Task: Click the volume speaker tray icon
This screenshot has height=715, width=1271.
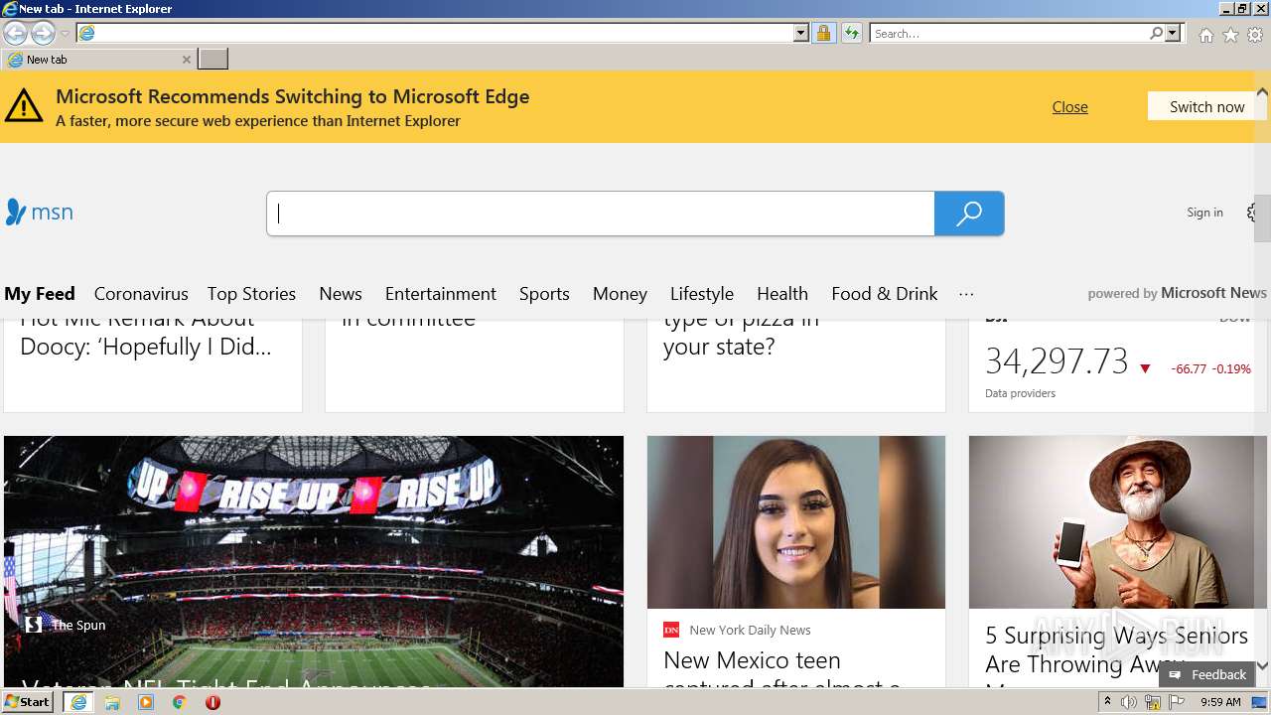Action: click(x=1129, y=702)
